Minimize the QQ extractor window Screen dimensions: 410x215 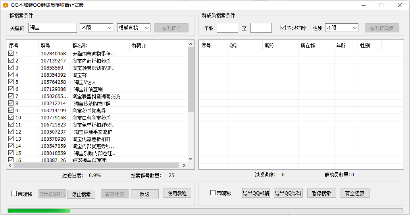[364, 5]
